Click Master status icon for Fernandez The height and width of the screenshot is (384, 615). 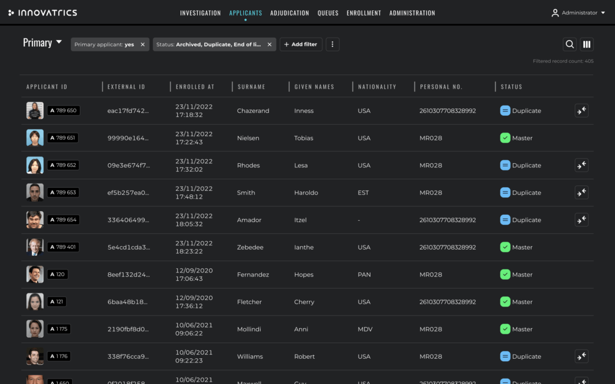[x=504, y=274]
